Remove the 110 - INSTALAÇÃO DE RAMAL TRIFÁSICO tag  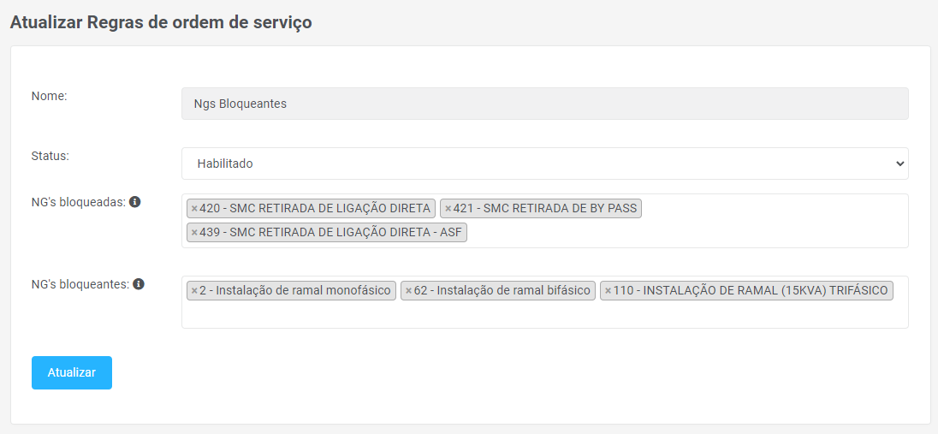(608, 290)
